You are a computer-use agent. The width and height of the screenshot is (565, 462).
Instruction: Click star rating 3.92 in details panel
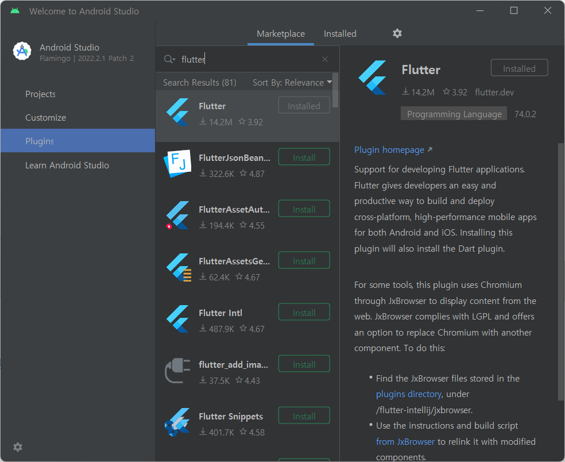pos(455,93)
